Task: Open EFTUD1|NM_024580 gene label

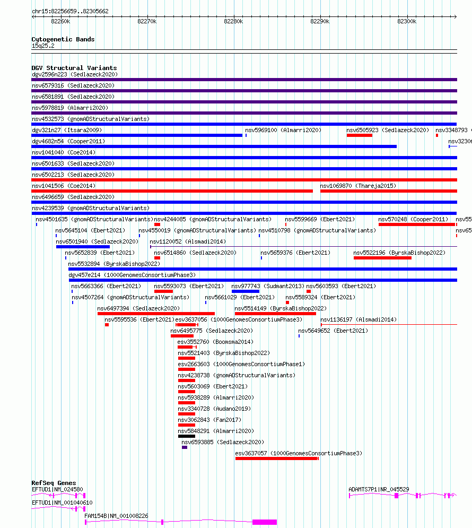Action: [57, 489]
